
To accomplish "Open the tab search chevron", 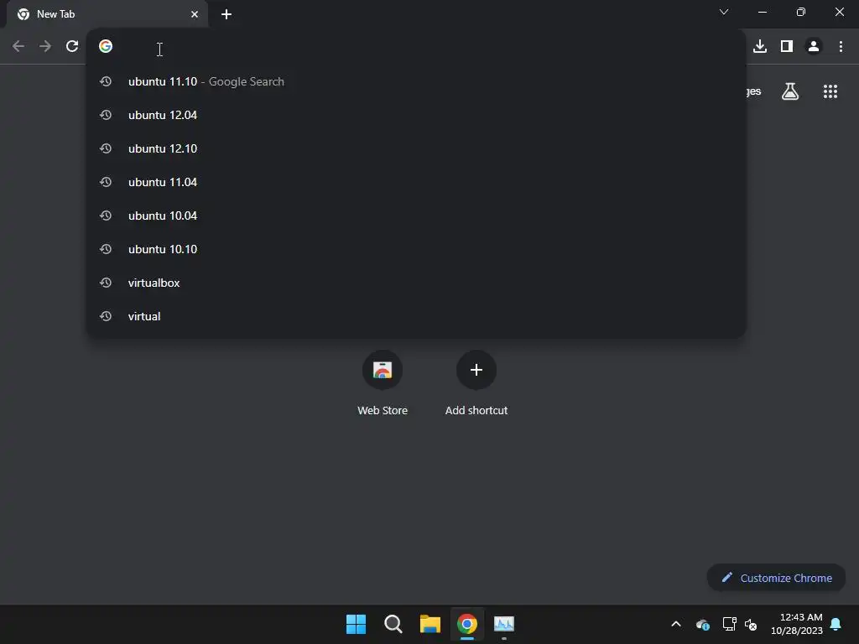I will coord(724,12).
